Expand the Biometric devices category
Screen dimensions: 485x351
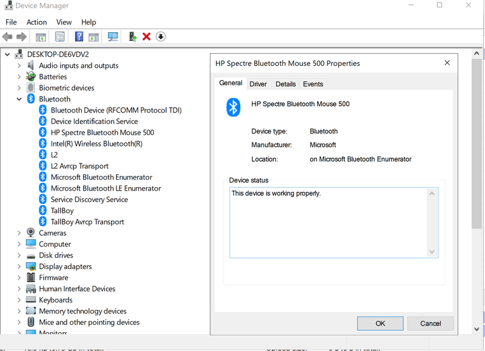tap(19, 88)
